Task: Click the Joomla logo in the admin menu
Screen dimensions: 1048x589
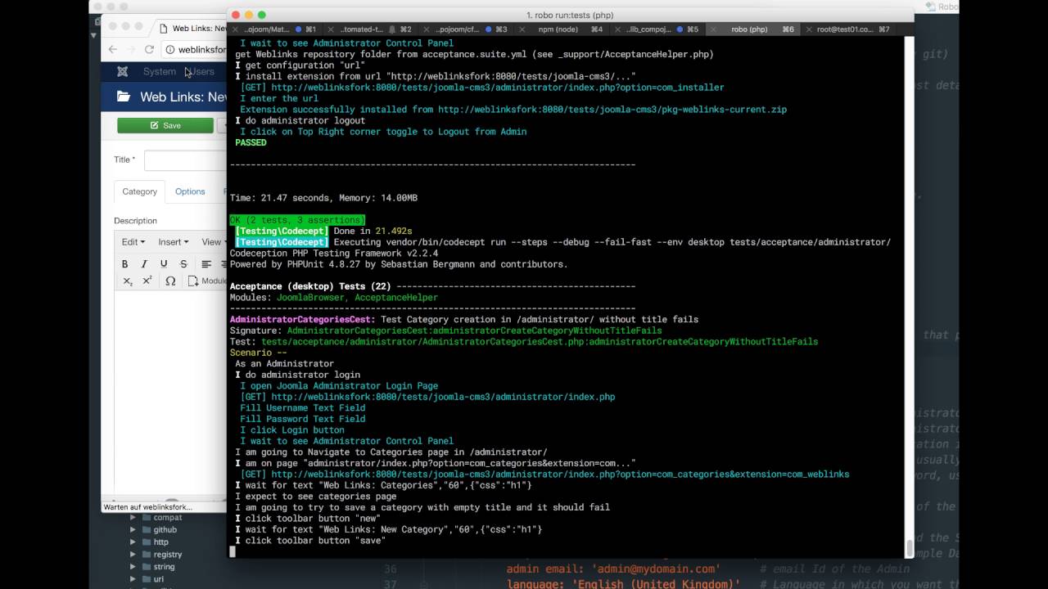Action: coord(122,72)
